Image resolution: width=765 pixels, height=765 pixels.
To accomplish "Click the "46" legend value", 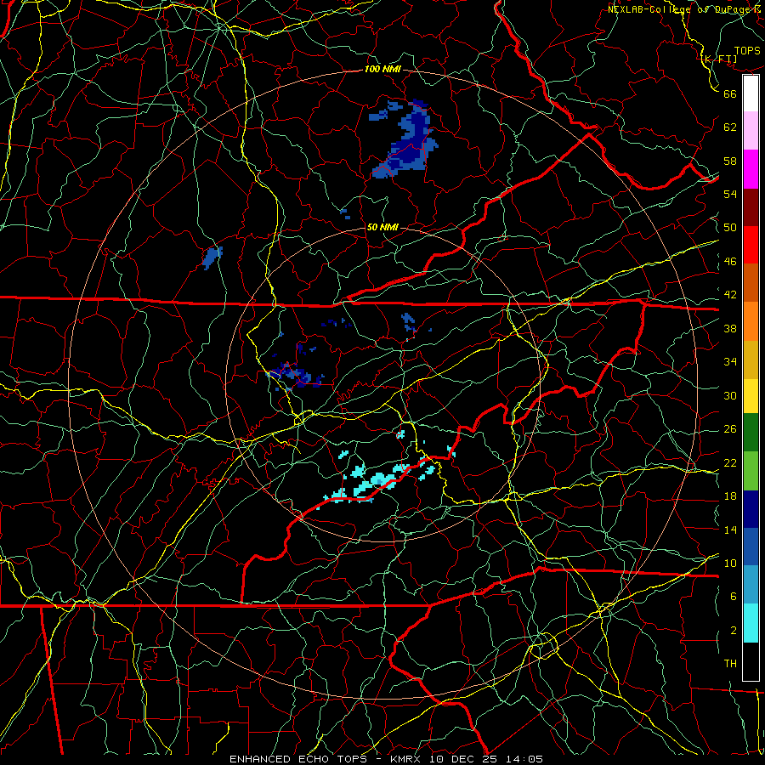I will (x=730, y=262).
